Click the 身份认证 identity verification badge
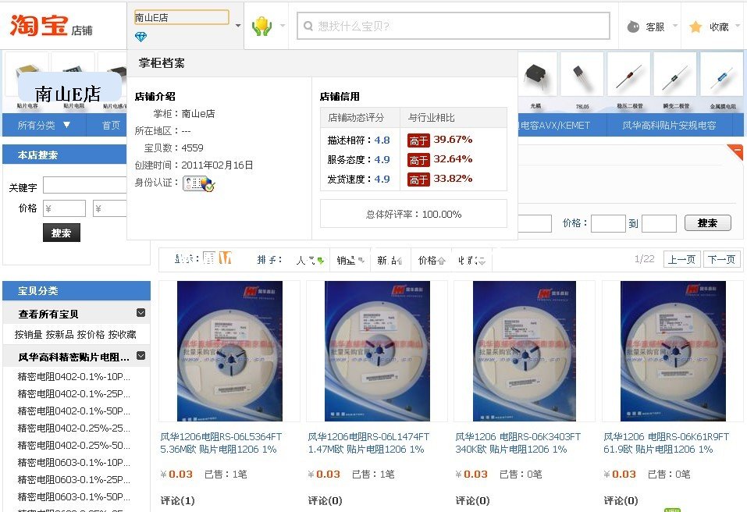The image size is (747, 512). (x=198, y=184)
